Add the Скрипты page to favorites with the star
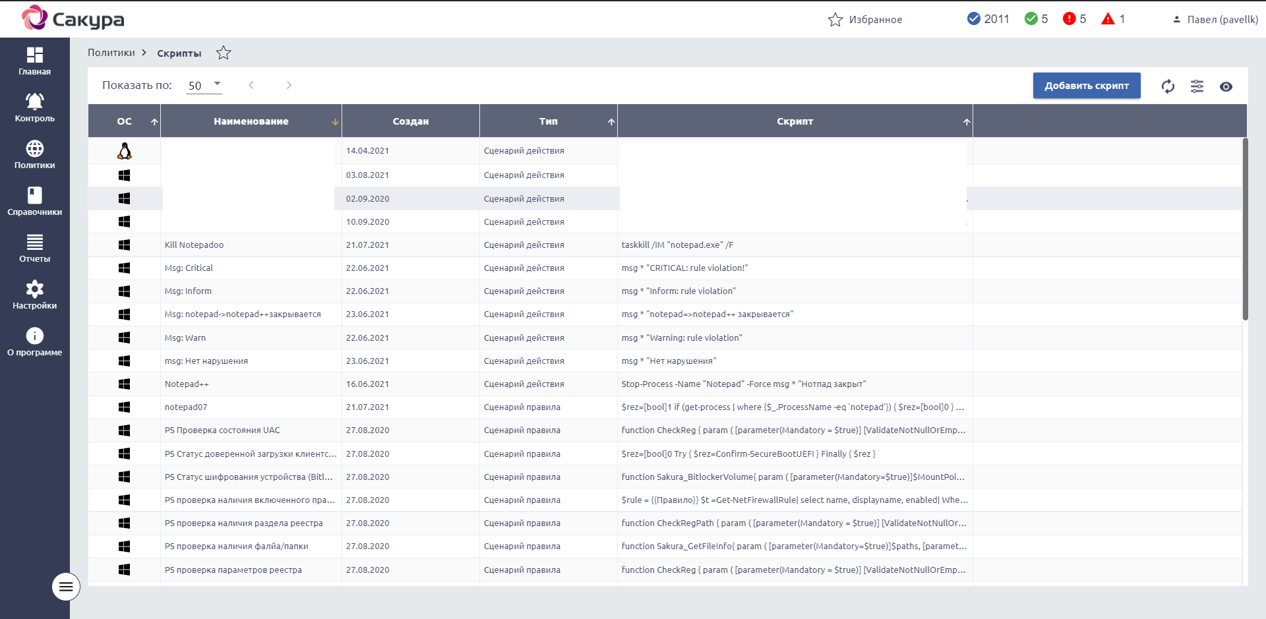 [224, 53]
